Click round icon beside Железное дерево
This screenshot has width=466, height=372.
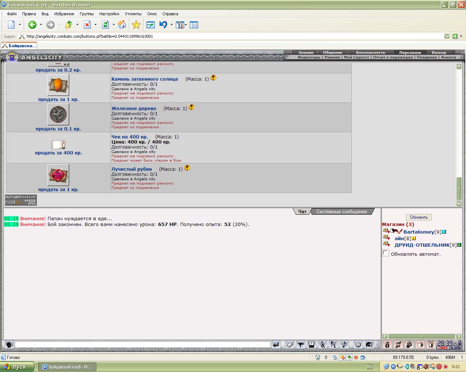coord(191,107)
